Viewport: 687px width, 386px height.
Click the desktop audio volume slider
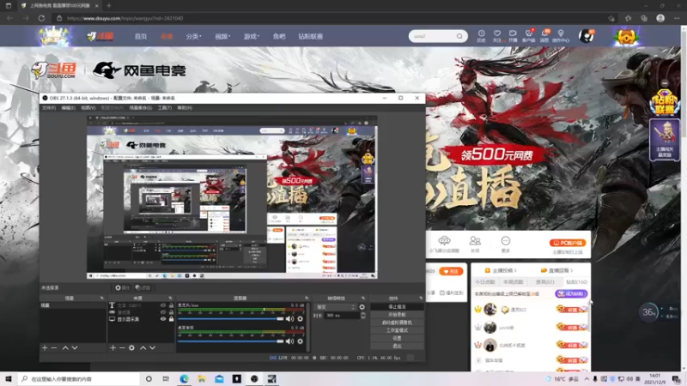point(230,341)
